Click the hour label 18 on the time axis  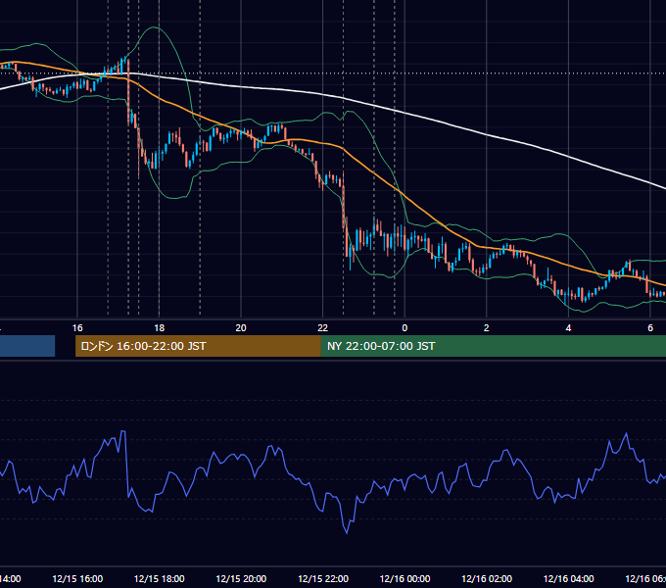(159, 328)
